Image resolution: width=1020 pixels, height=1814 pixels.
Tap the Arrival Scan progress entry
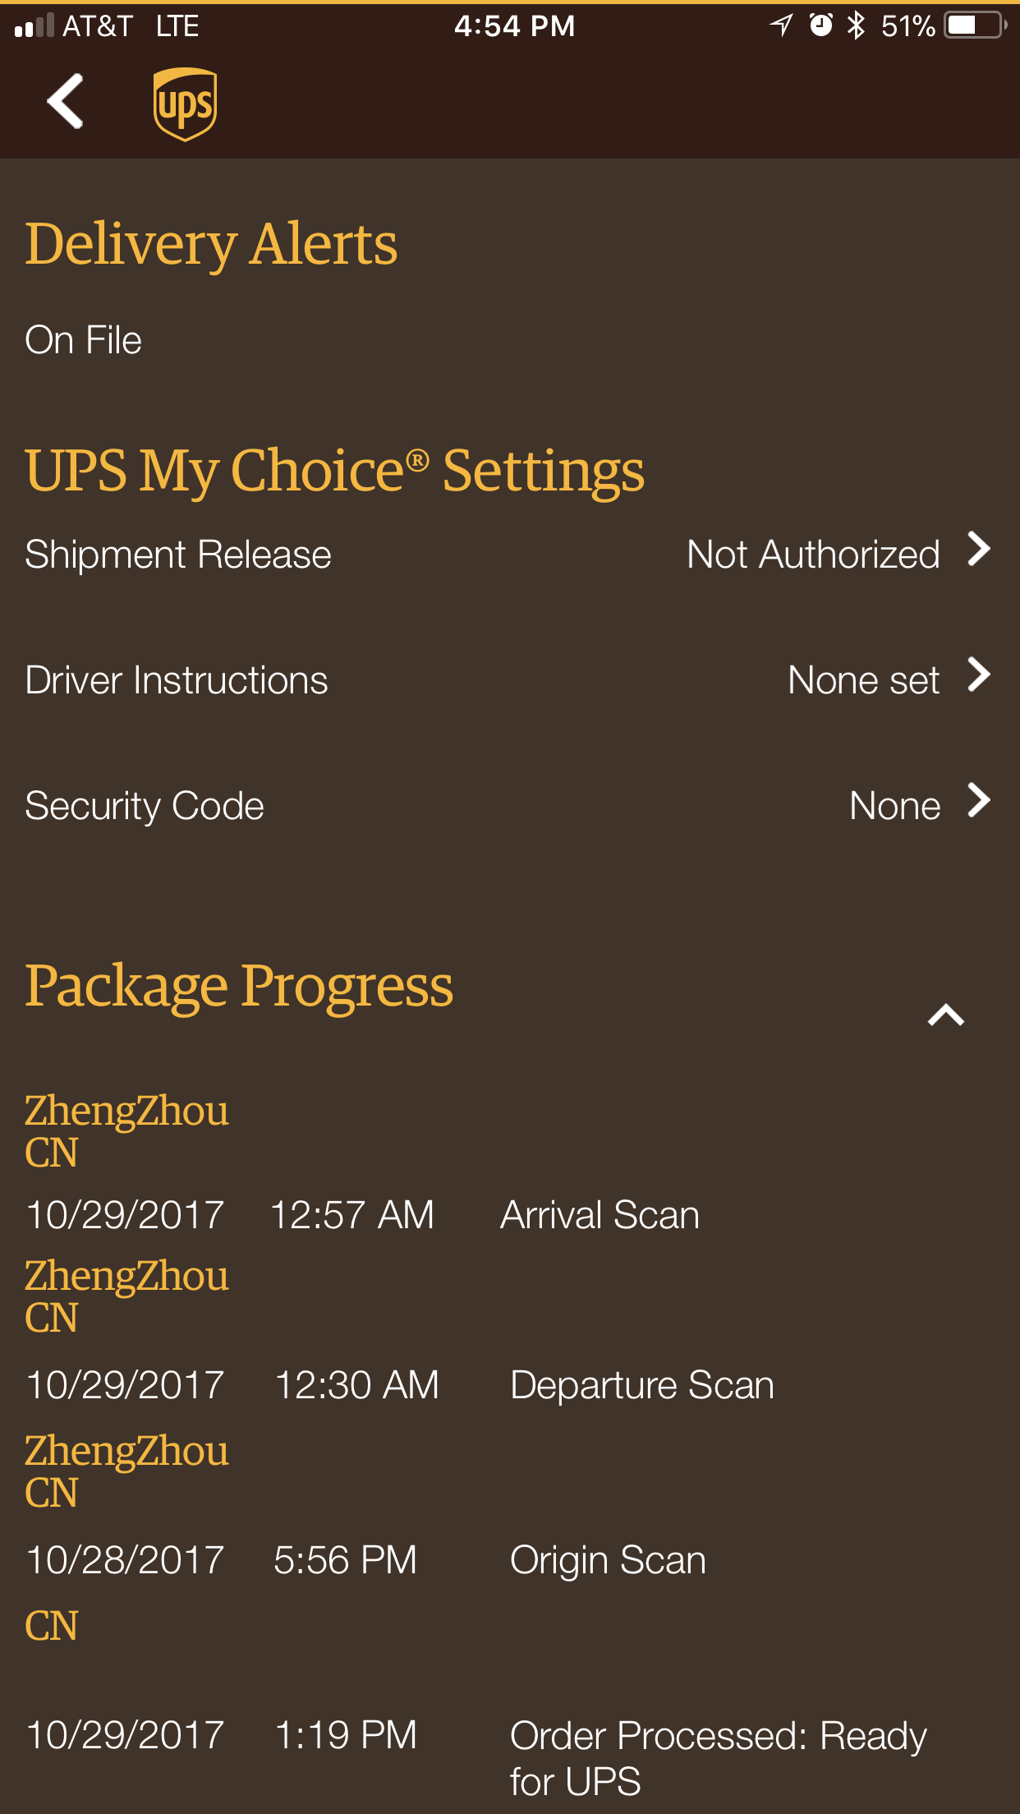tap(600, 1215)
